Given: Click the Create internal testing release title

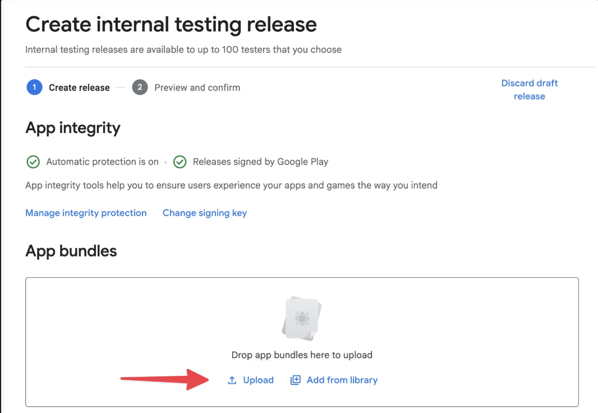Looking at the screenshot, I should (x=171, y=25).
